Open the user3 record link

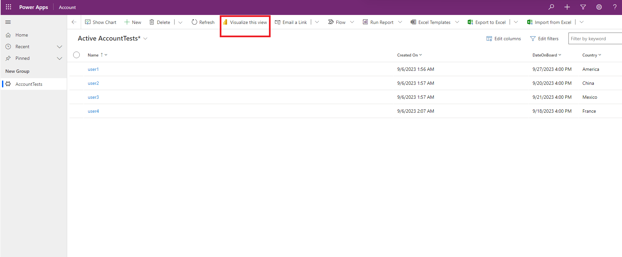(x=93, y=97)
